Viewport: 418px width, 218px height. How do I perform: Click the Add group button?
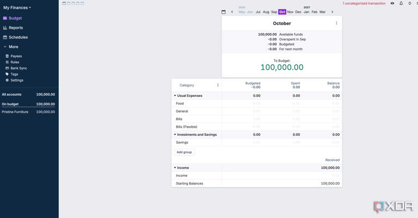pos(184,152)
